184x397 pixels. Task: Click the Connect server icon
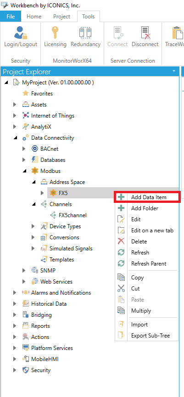[117, 33]
